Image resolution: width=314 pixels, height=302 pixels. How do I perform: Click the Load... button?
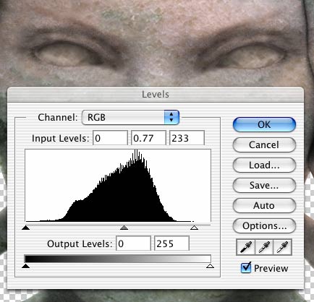pos(264,165)
